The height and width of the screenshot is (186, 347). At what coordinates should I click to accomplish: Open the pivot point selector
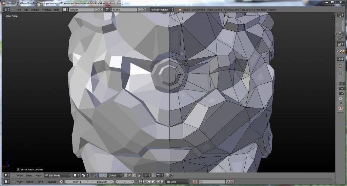pyautogui.click(x=85, y=176)
